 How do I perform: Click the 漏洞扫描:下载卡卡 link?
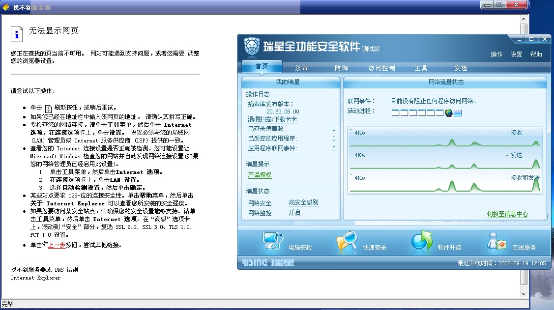[x=272, y=119]
